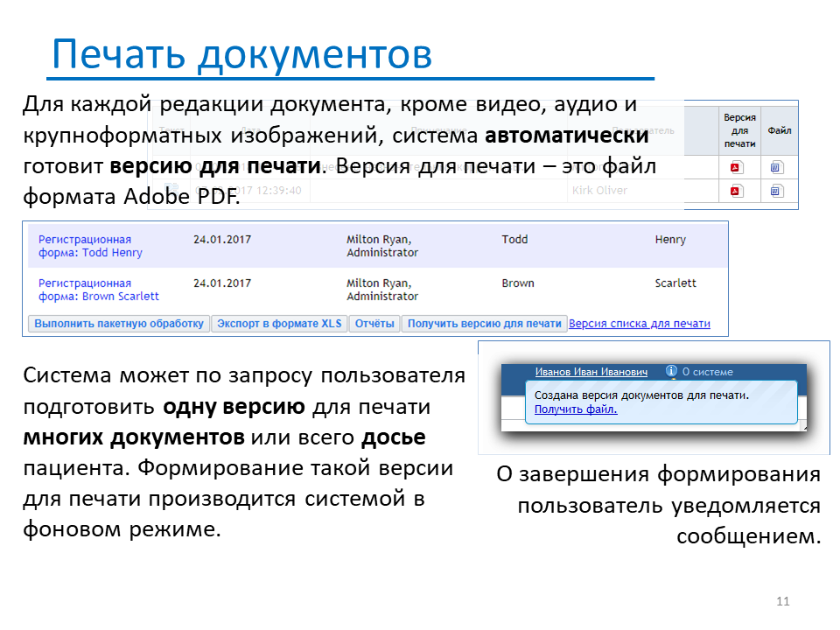840x630 pixels.
Task: Open Регистрационная форма: Brown Scarlett link
Action: click(99, 290)
